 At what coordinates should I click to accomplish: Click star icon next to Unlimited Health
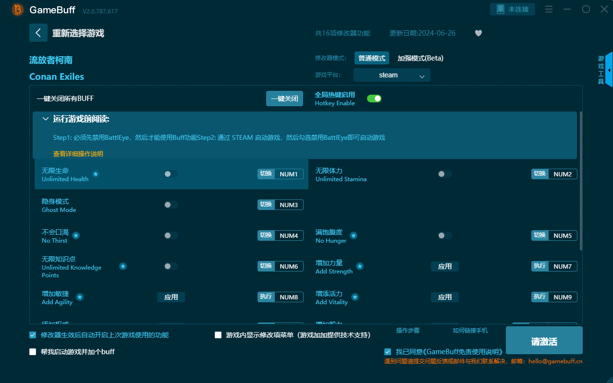(x=96, y=174)
